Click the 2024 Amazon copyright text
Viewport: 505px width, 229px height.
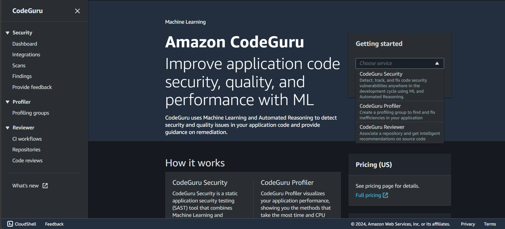[x=400, y=224]
